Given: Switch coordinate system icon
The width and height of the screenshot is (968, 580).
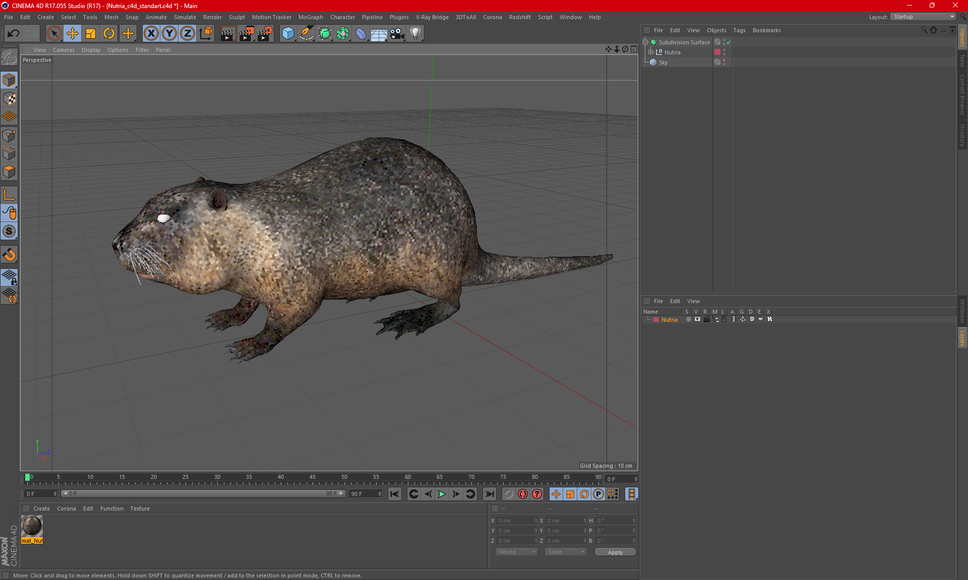Looking at the screenshot, I should [x=206, y=34].
